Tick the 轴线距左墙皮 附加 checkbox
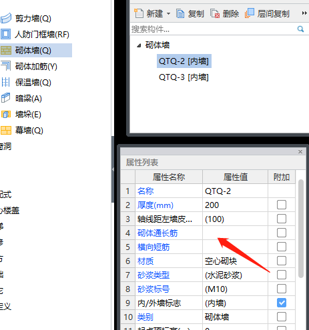 282,219
